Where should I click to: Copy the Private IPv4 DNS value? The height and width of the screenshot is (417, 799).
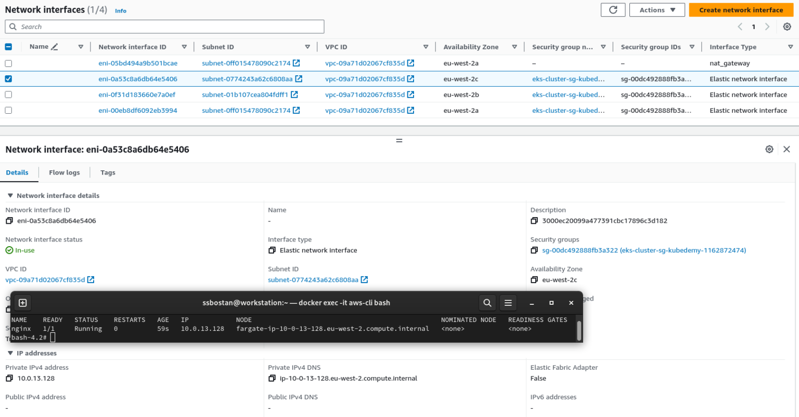point(272,378)
